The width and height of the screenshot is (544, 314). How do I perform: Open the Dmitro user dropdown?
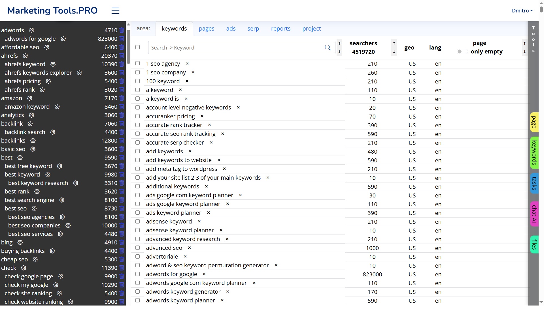(x=522, y=11)
